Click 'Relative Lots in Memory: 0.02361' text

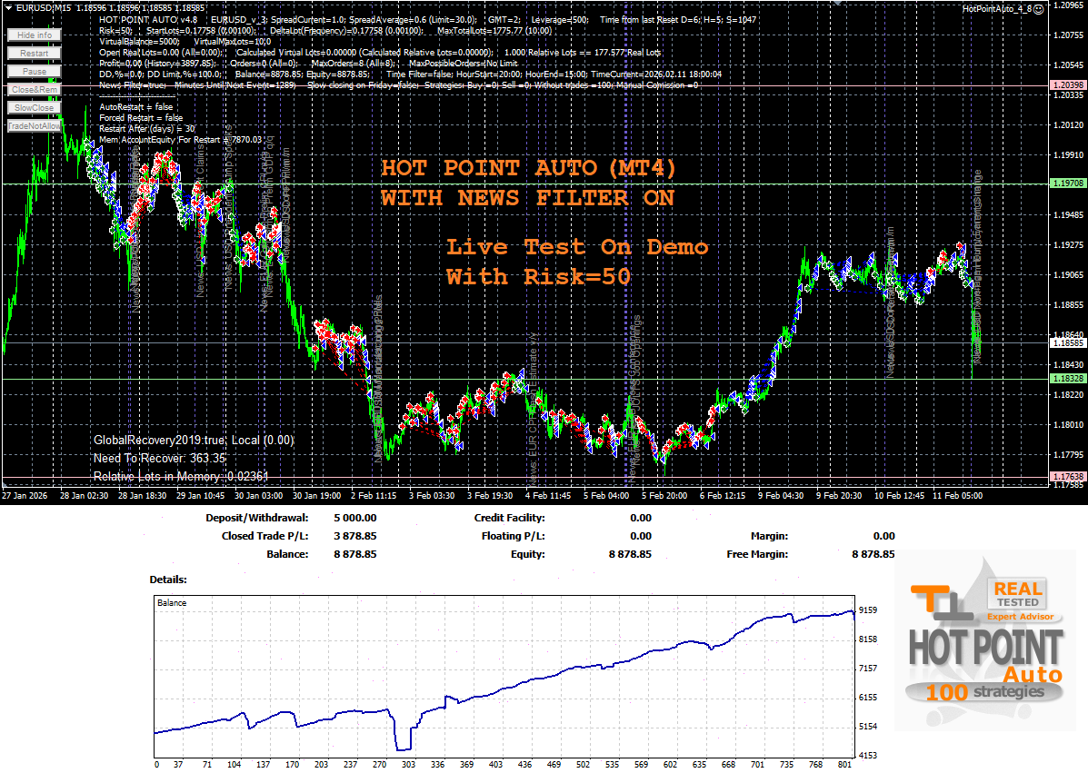(180, 476)
